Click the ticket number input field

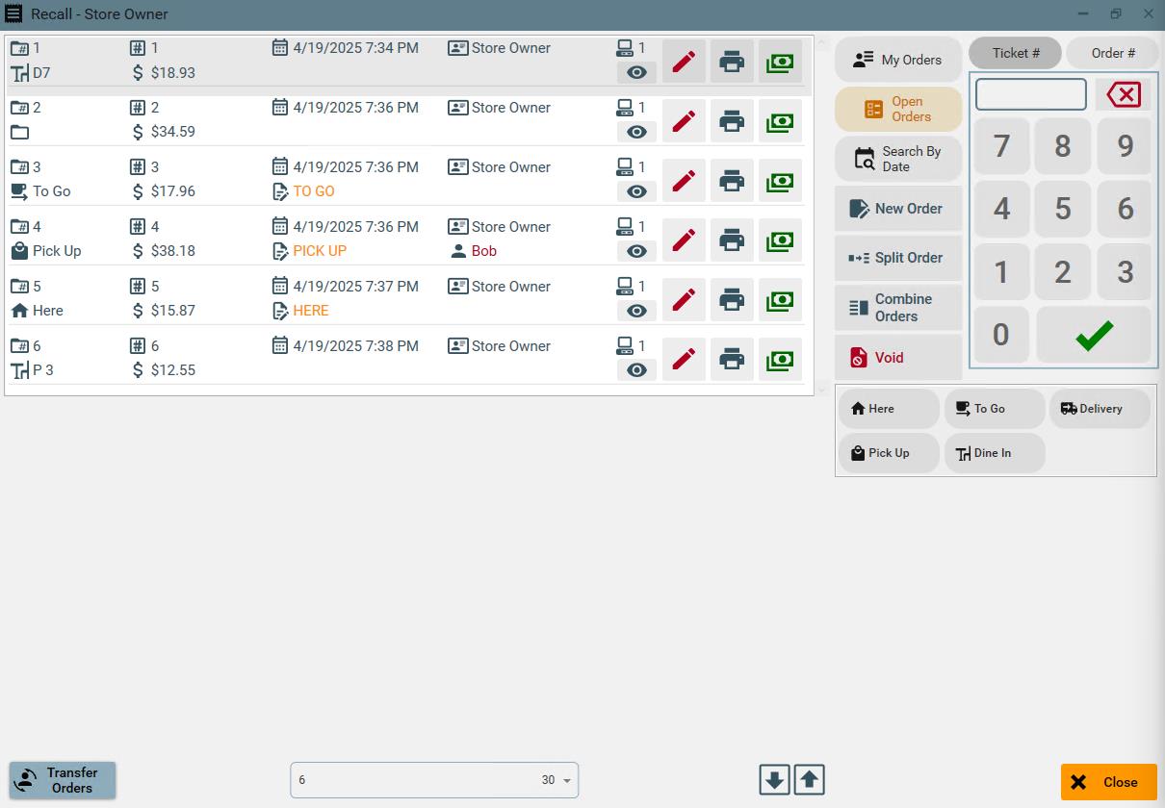click(x=1030, y=94)
